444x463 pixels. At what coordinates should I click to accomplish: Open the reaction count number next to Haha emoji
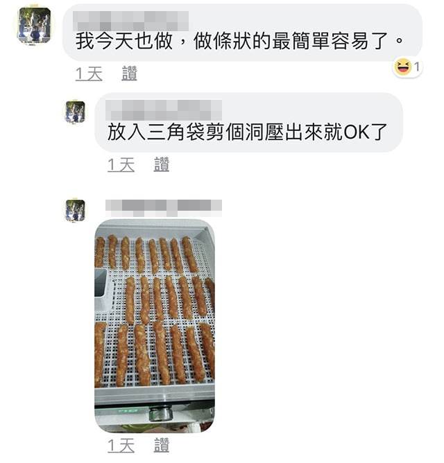pos(416,67)
